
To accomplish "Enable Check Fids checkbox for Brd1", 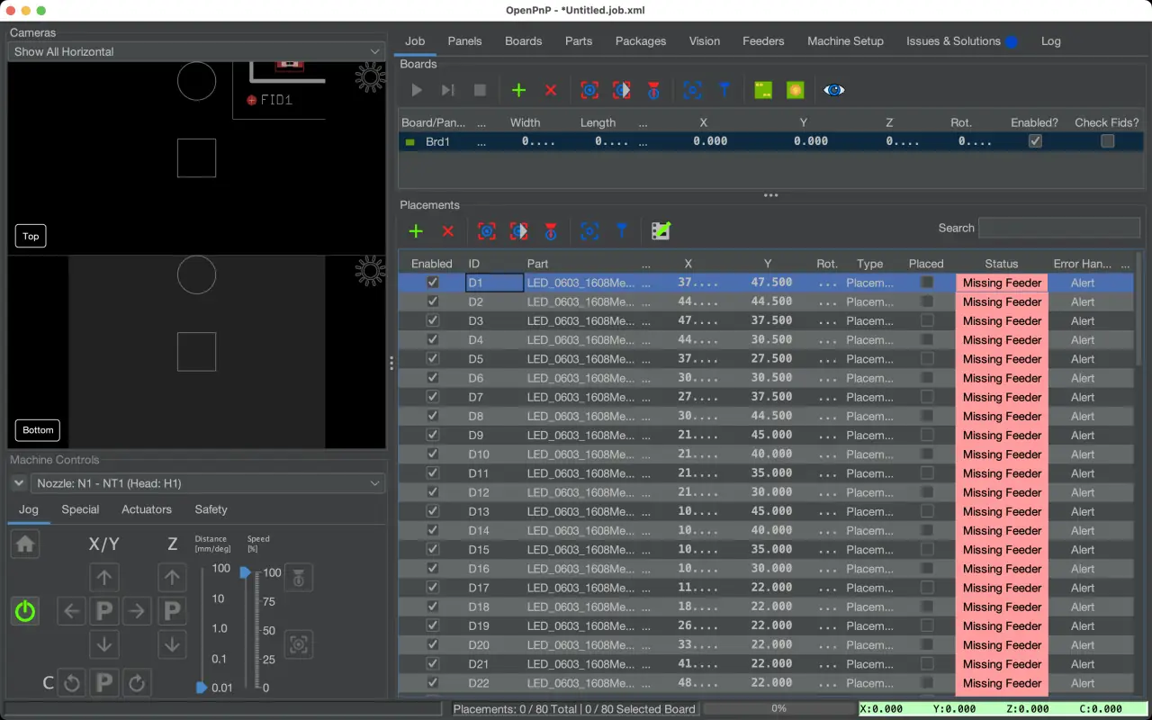I will 1107,141.
